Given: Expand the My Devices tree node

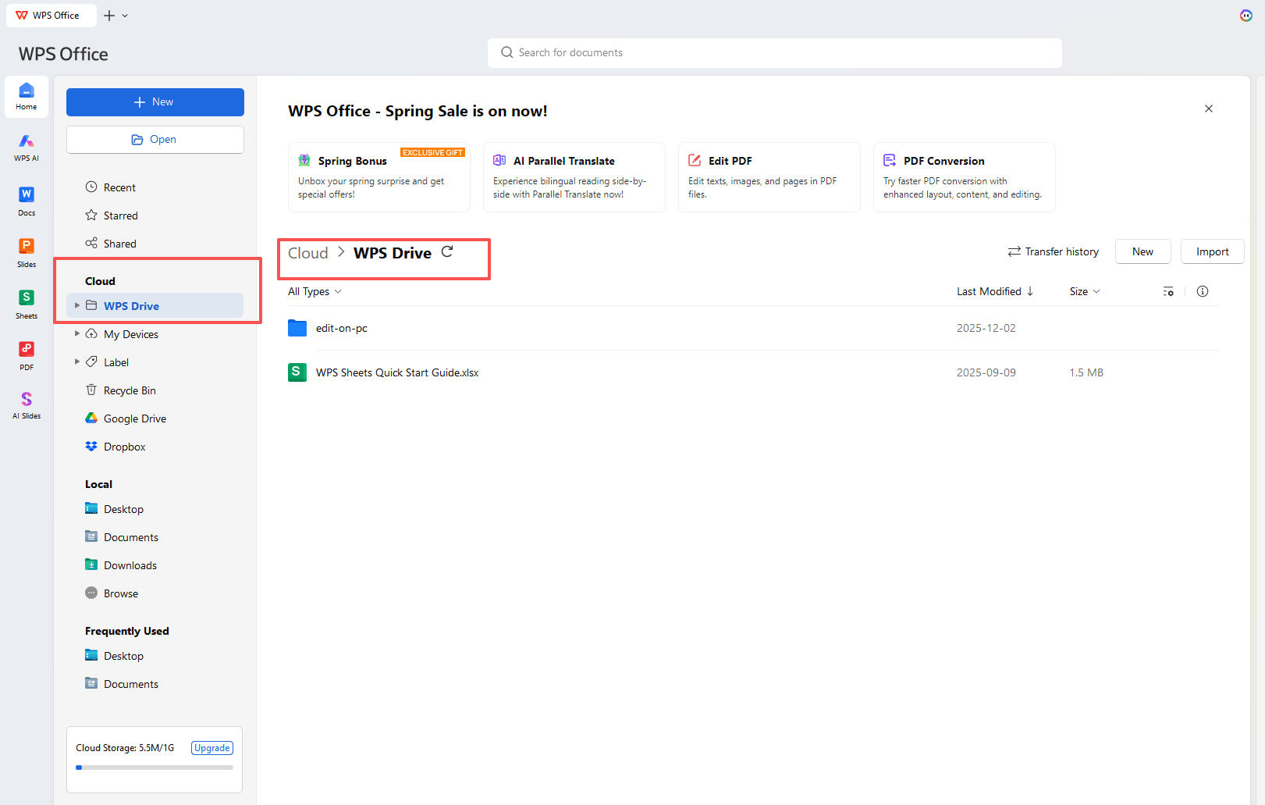Looking at the screenshot, I should 76,333.
